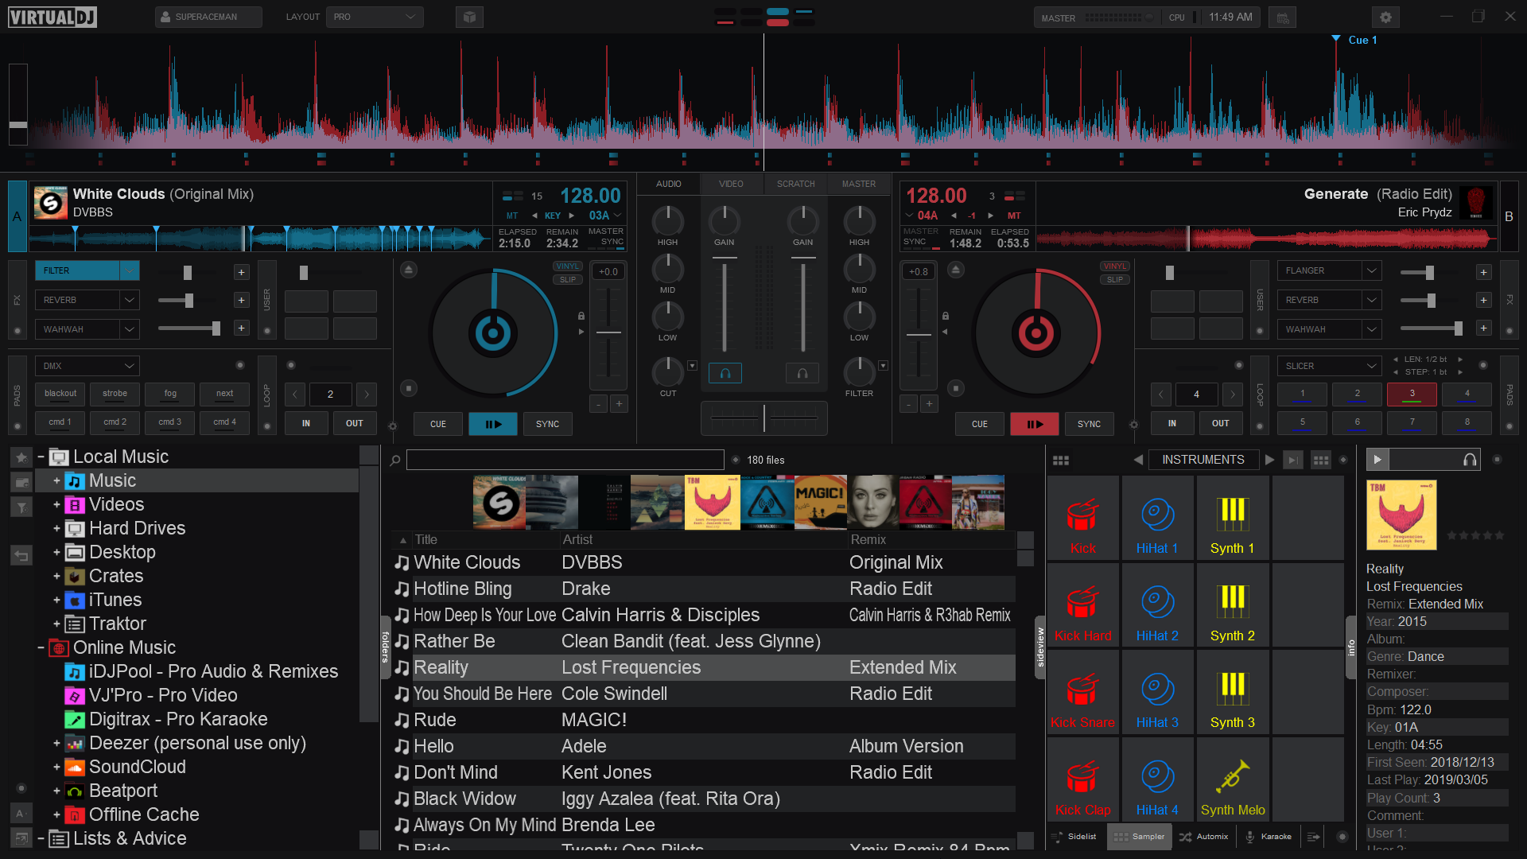Click the search magnifier icon
The image size is (1527, 859).
[x=395, y=460]
